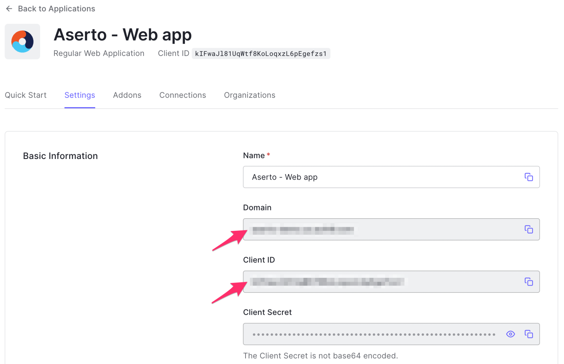Switch to the Addons tab
The image size is (564, 364).
pyautogui.click(x=127, y=95)
